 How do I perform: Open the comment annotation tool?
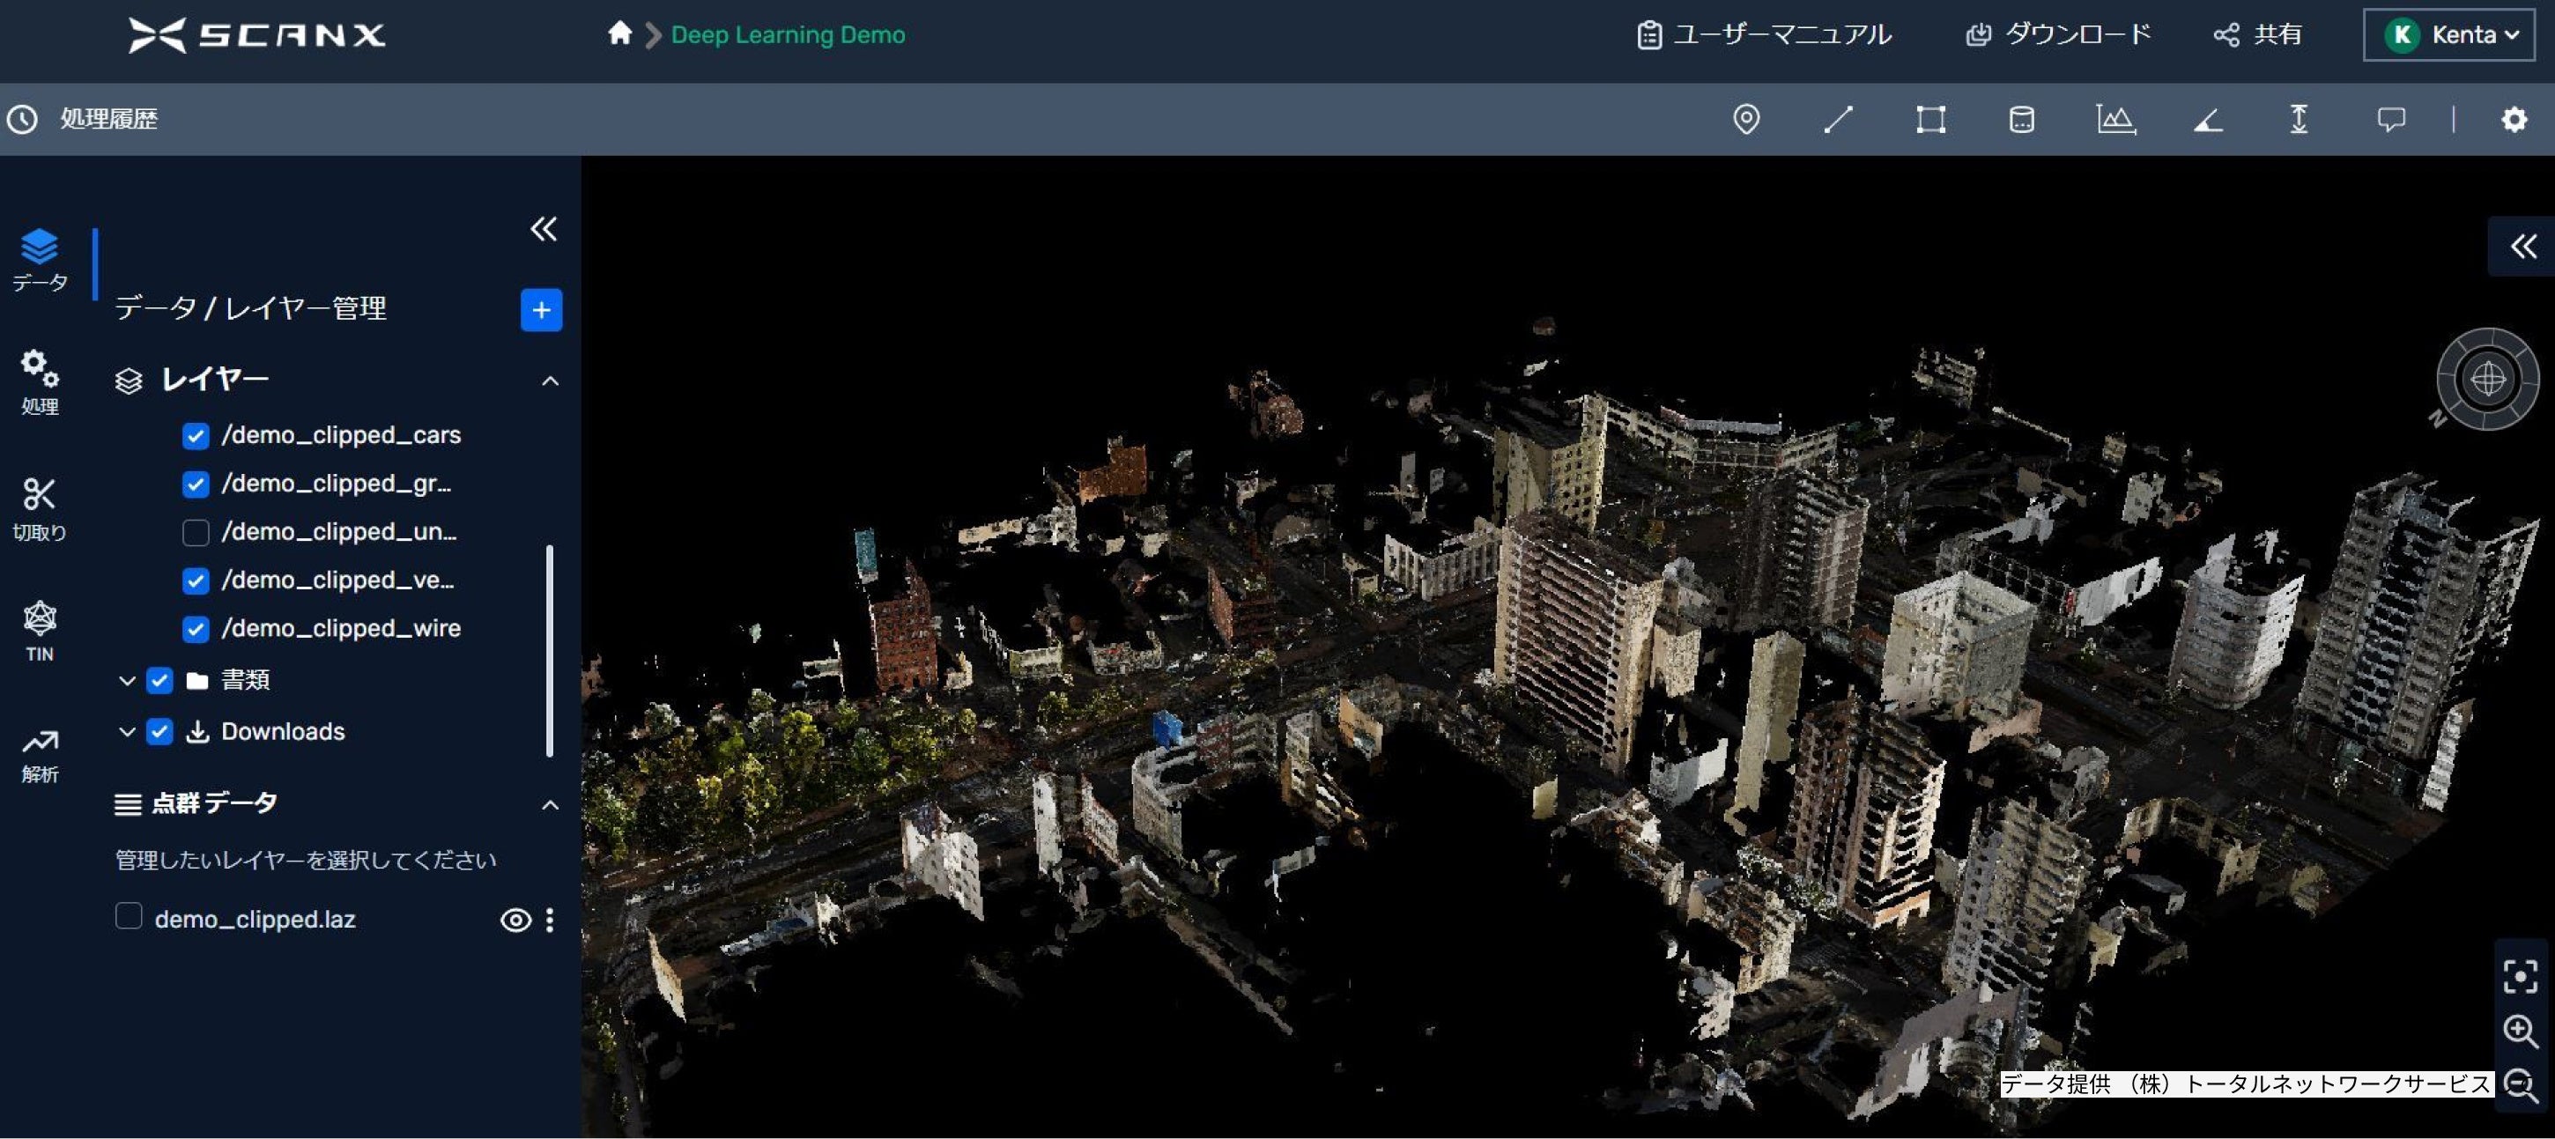[x=2390, y=119]
